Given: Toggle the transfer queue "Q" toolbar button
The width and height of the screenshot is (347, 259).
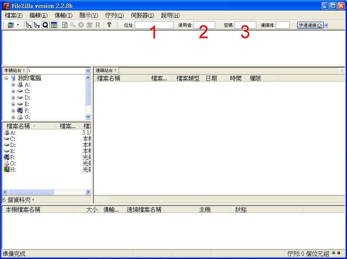Looking at the screenshot, I should click(46, 25).
